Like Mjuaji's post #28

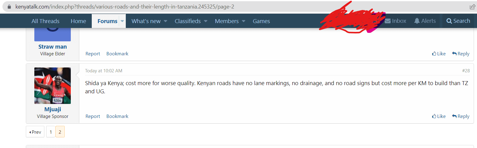tap(439, 116)
